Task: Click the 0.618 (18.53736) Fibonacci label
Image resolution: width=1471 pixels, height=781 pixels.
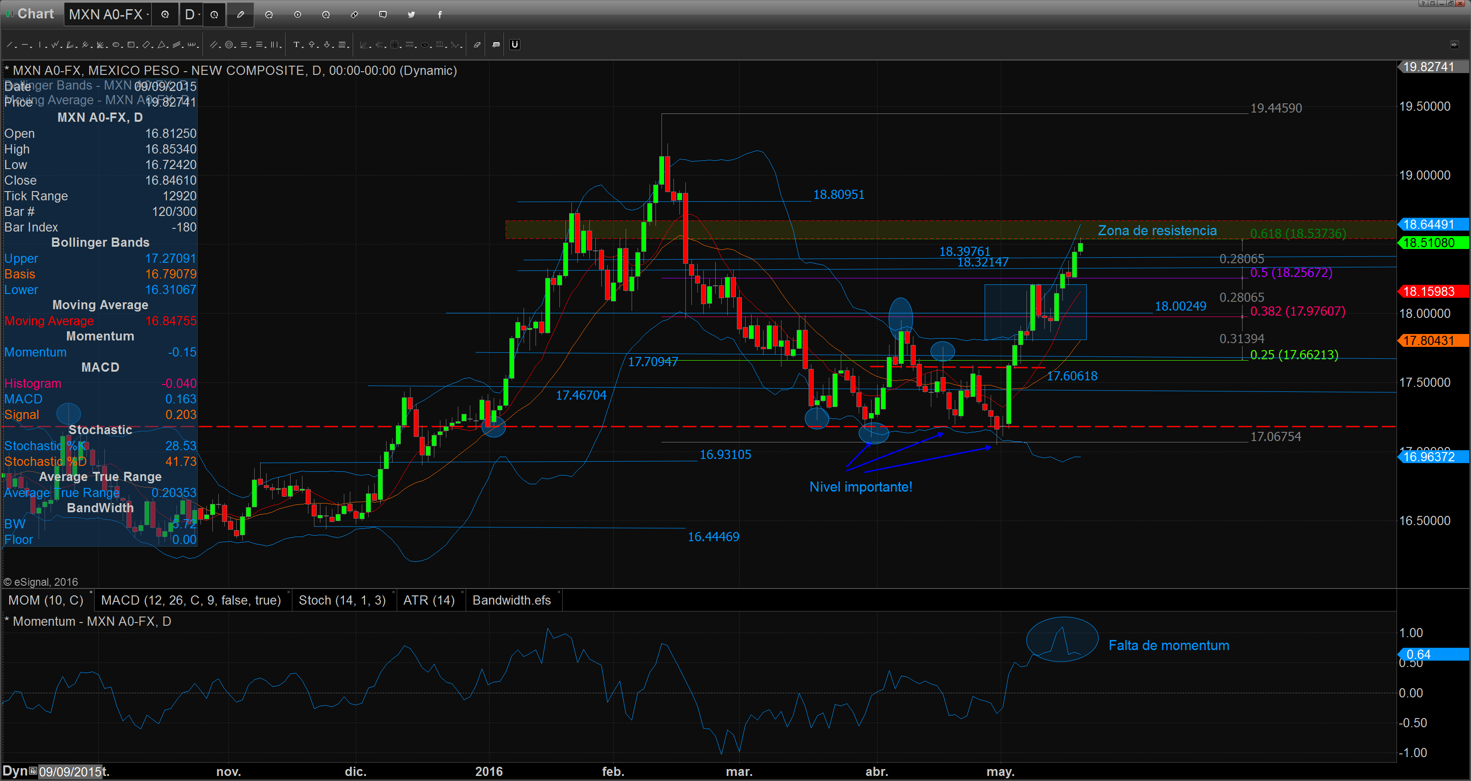Action: [1298, 233]
